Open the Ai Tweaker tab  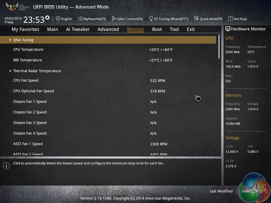pyautogui.click(x=78, y=29)
